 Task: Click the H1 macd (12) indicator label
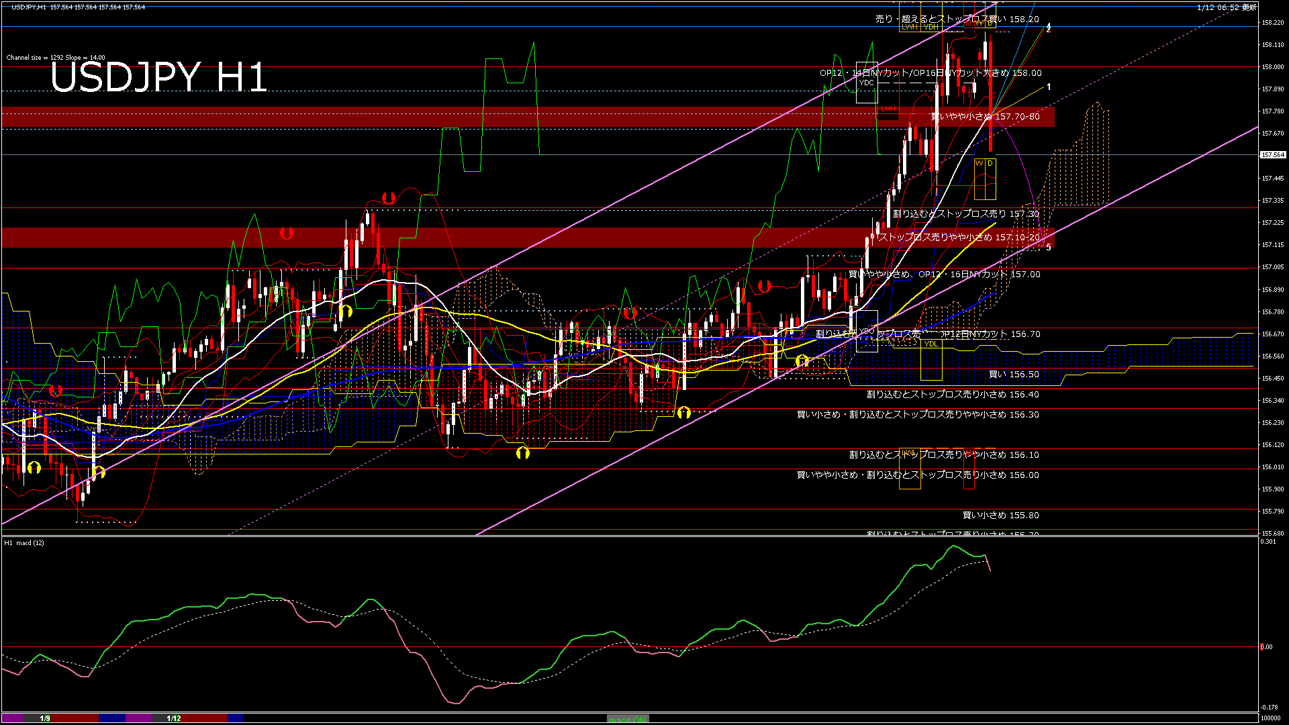point(24,542)
